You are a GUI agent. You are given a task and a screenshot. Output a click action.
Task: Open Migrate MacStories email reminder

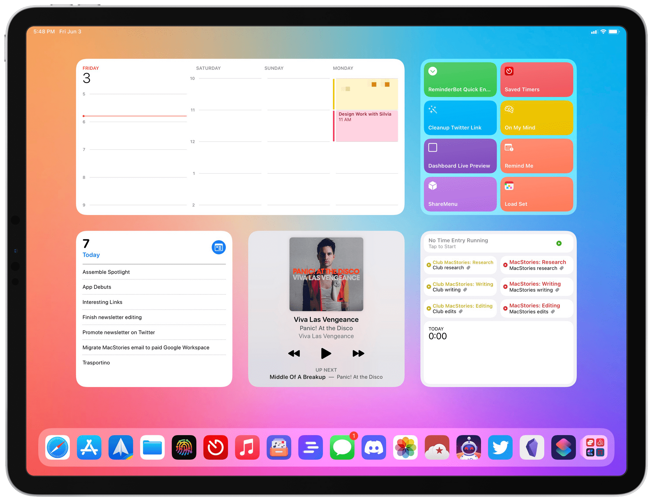(154, 348)
